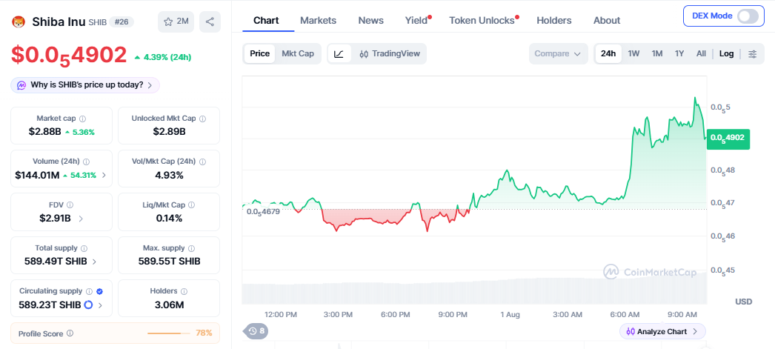Click the green 0.0₅4902 price tag on chart

click(x=728, y=139)
